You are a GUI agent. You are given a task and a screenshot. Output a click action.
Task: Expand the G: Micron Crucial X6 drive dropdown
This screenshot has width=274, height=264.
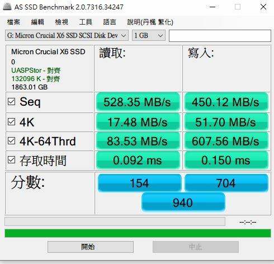pos(67,35)
